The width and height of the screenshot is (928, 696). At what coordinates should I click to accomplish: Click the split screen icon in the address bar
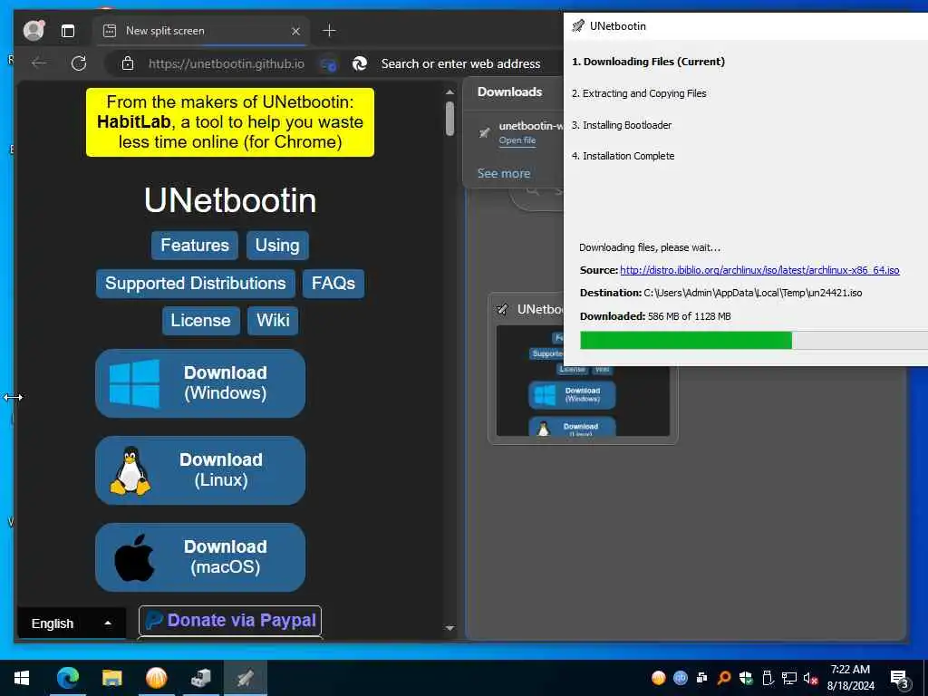coord(328,64)
